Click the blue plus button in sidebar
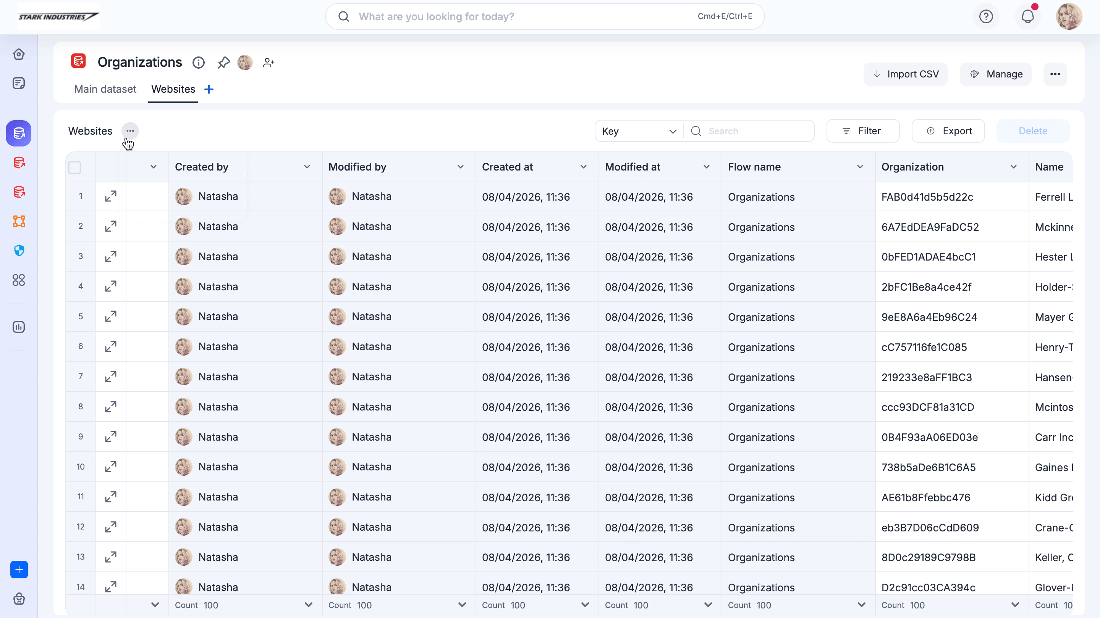Image resolution: width=1100 pixels, height=618 pixels. coord(19,570)
